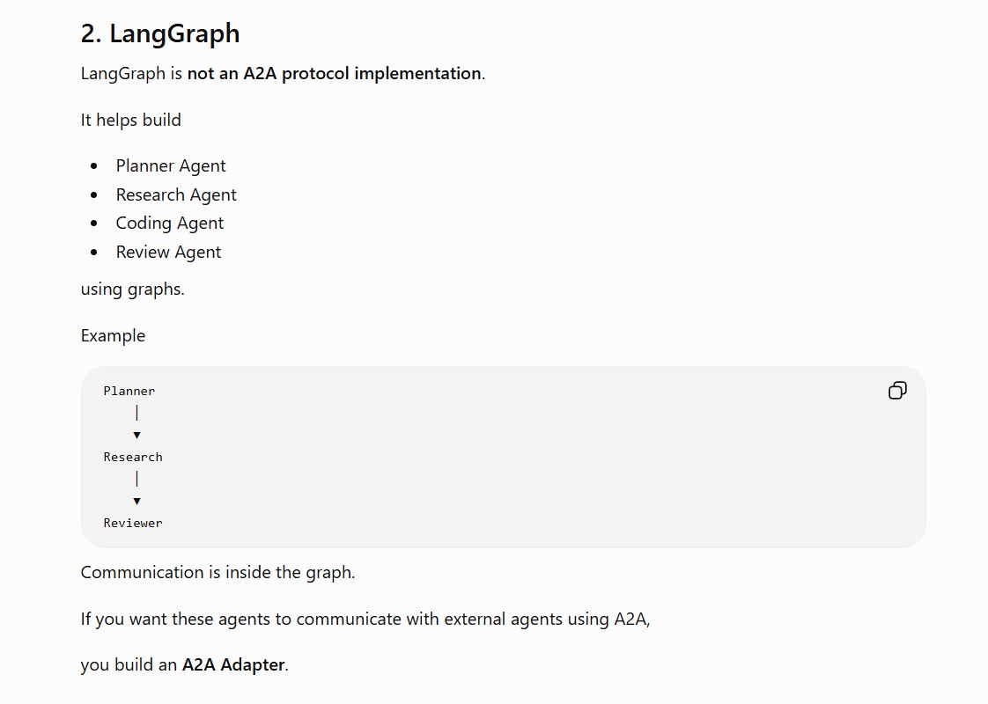Screen dimensions: 988x704
Task: Click the 'Research Agent' bullet item
Action: (x=176, y=195)
